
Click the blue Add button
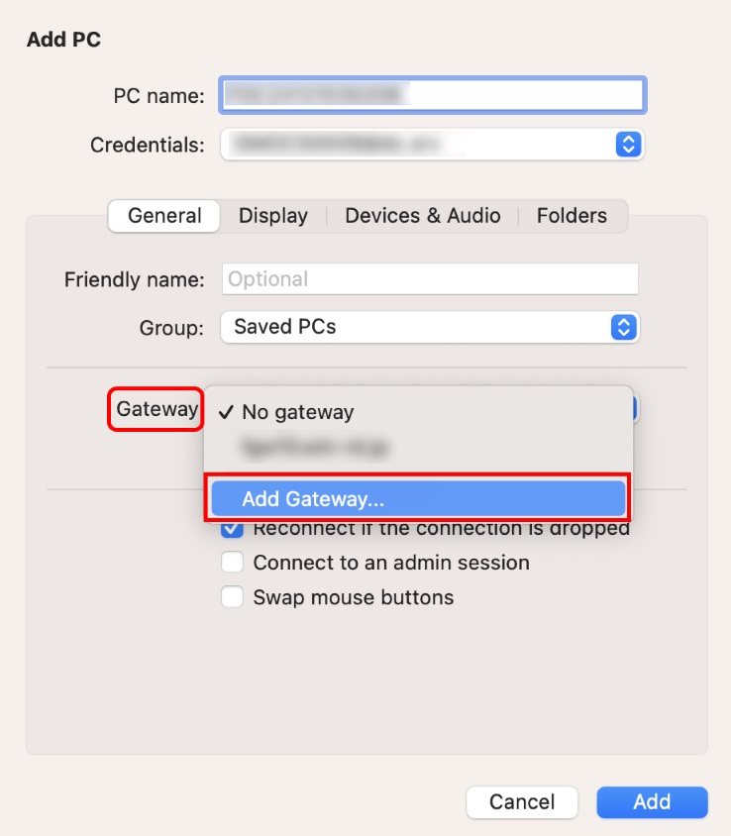[652, 801]
